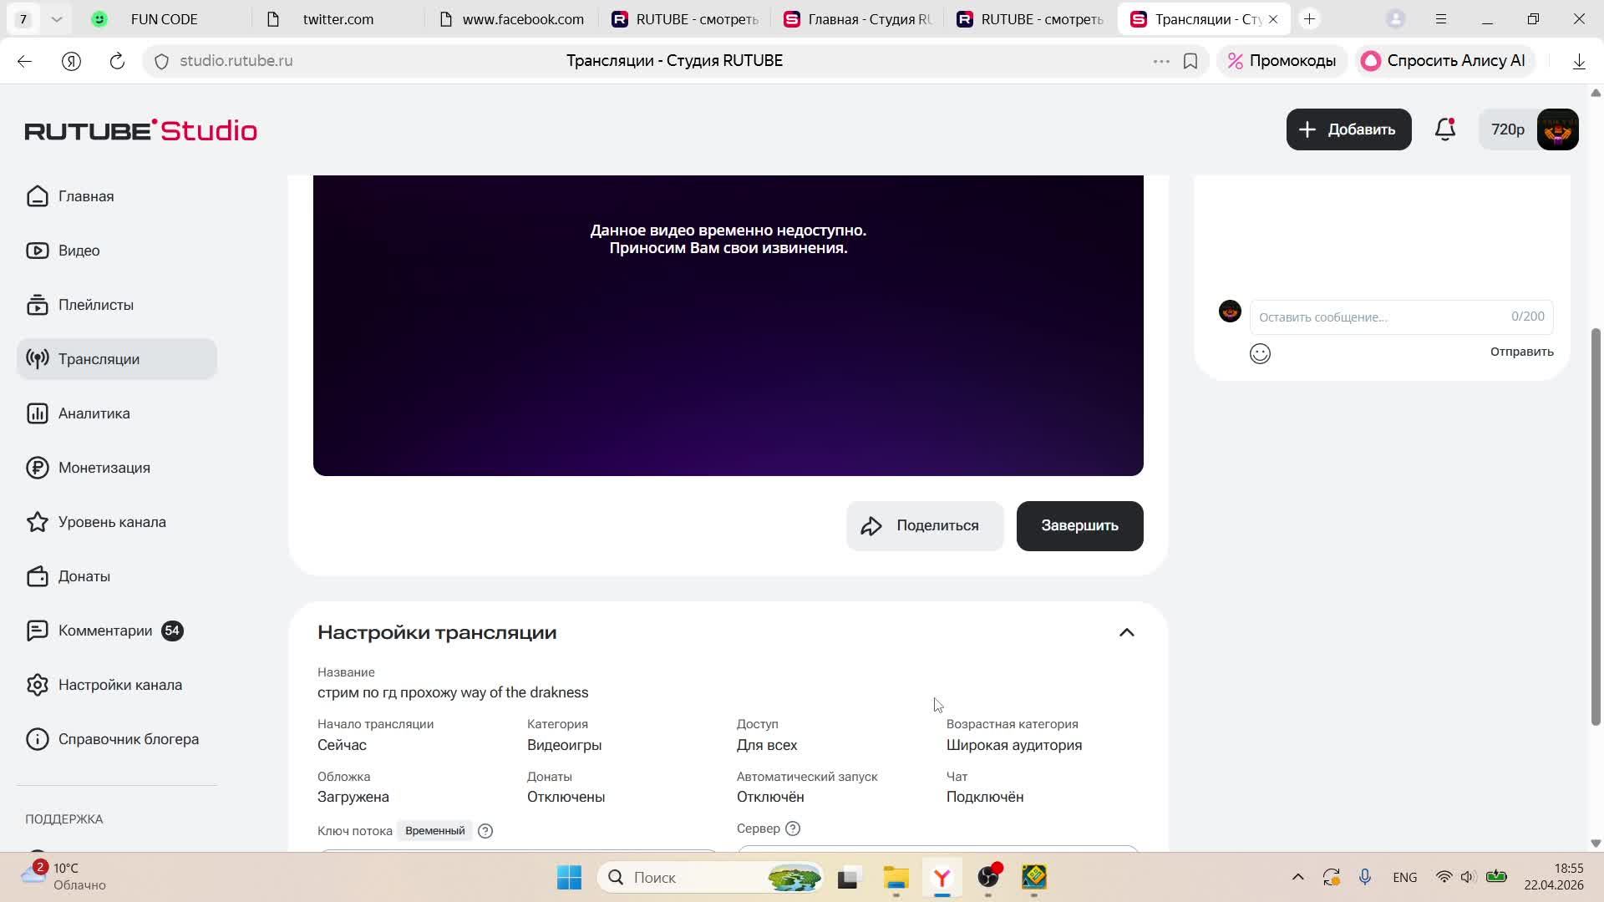
Task: Click Отправить to send chat message
Action: tap(1521, 352)
